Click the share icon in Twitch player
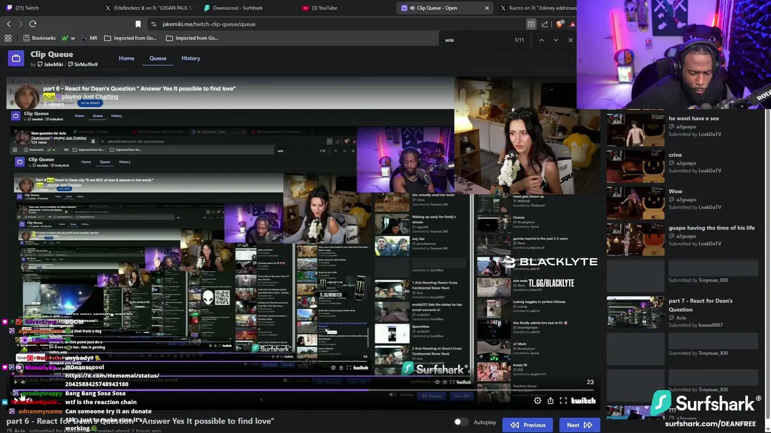Viewport: 771px width, 433px height. click(550, 401)
